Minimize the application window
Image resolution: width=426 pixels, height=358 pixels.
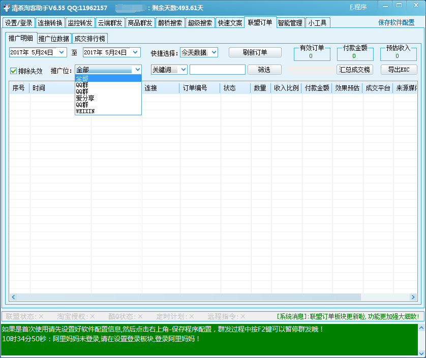tap(385, 6)
